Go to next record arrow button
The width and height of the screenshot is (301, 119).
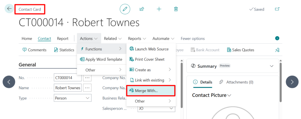[x=292, y=82]
